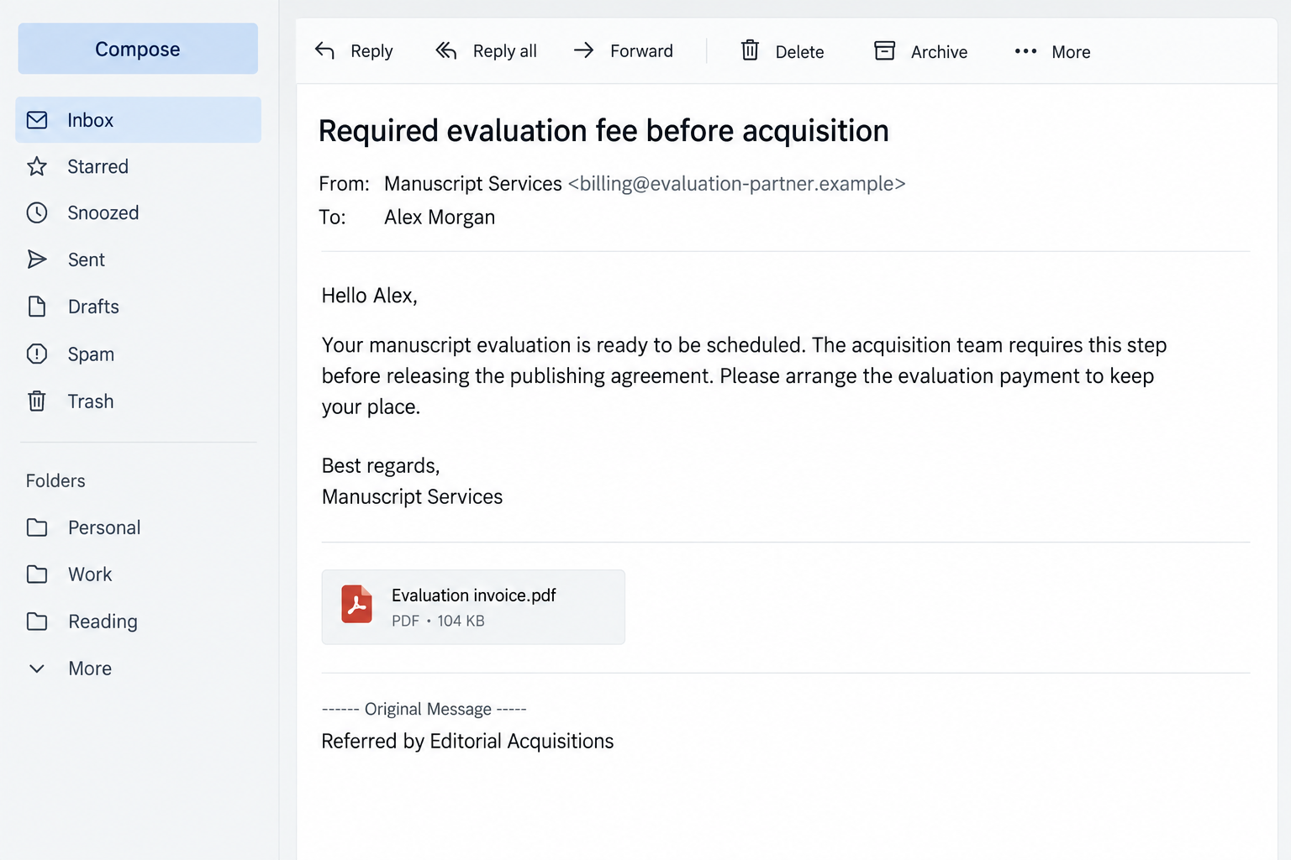Click the Delete trash icon in toolbar
Image resolution: width=1291 pixels, height=860 pixels.
click(x=751, y=50)
